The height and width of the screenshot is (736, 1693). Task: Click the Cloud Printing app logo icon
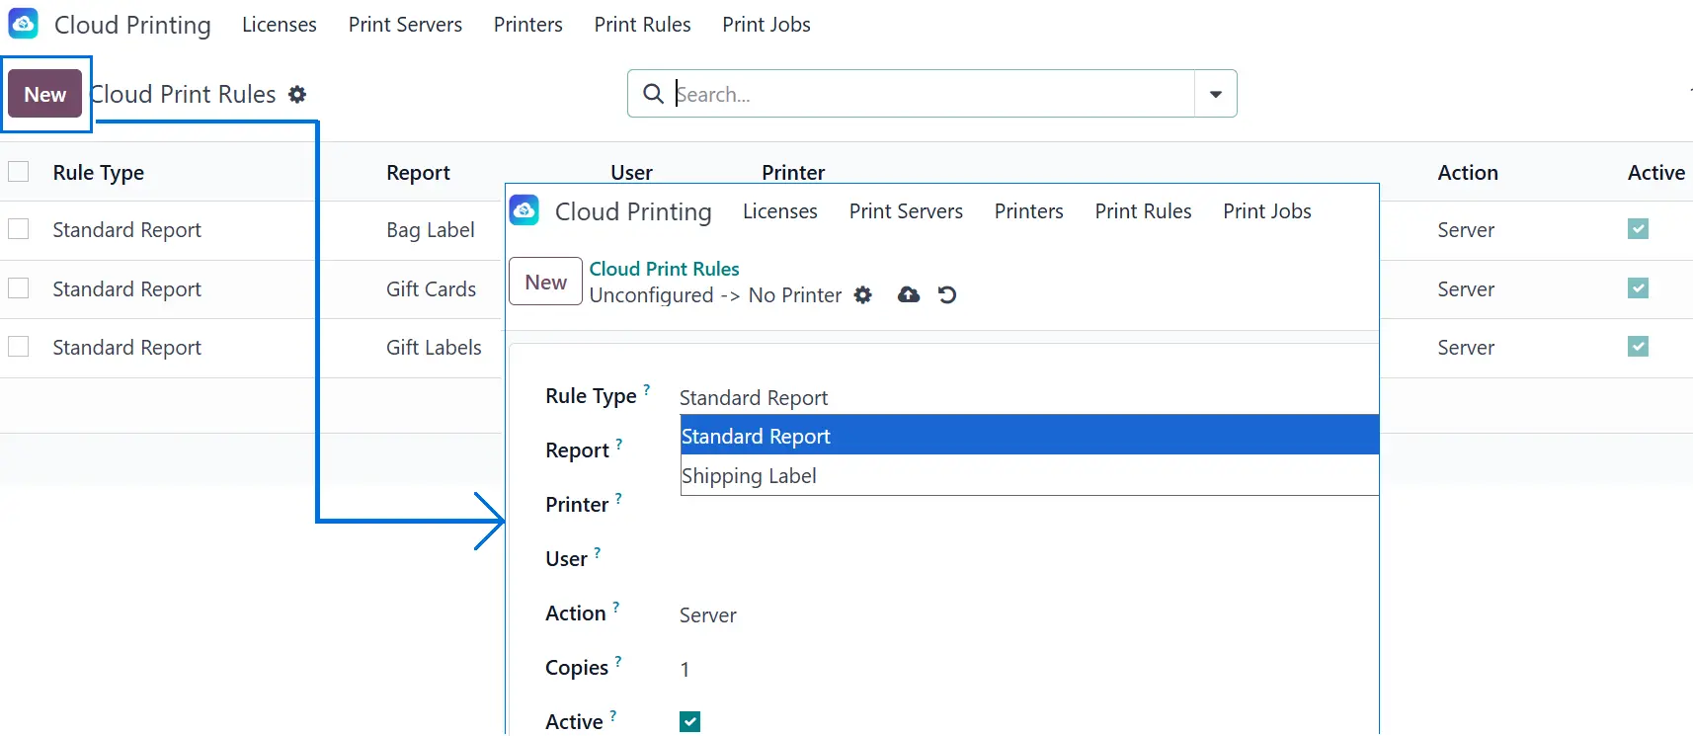coord(23,24)
